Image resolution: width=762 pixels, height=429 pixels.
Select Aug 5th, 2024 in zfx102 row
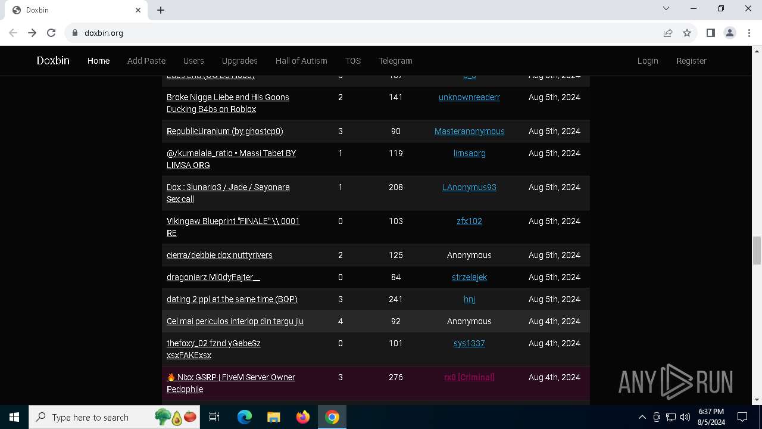click(x=554, y=221)
